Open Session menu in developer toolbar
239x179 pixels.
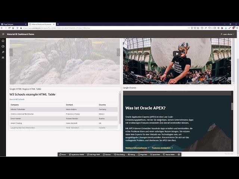(107, 154)
